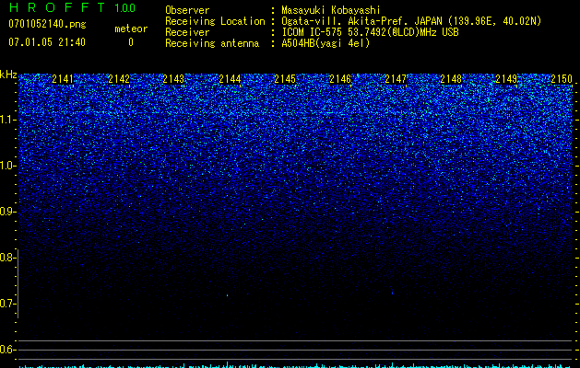Click the 0.9 frequency axis label

pyautogui.click(x=7, y=212)
